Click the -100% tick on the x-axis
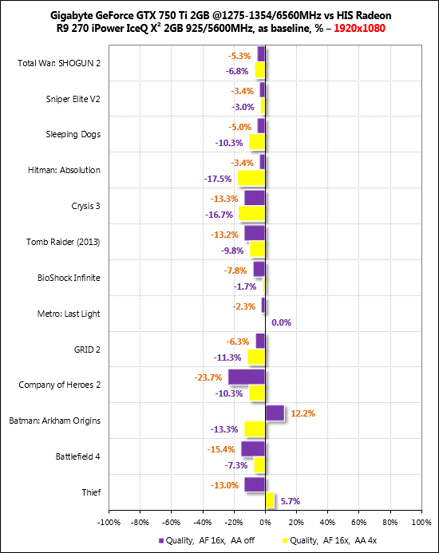Image resolution: width=439 pixels, height=553 pixels. point(109,523)
